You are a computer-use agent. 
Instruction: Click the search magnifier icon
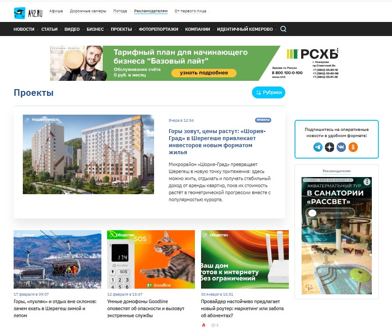(283, 29)
